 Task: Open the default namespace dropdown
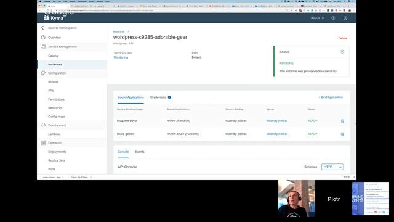pyautogui.click(x=317, y=18)
